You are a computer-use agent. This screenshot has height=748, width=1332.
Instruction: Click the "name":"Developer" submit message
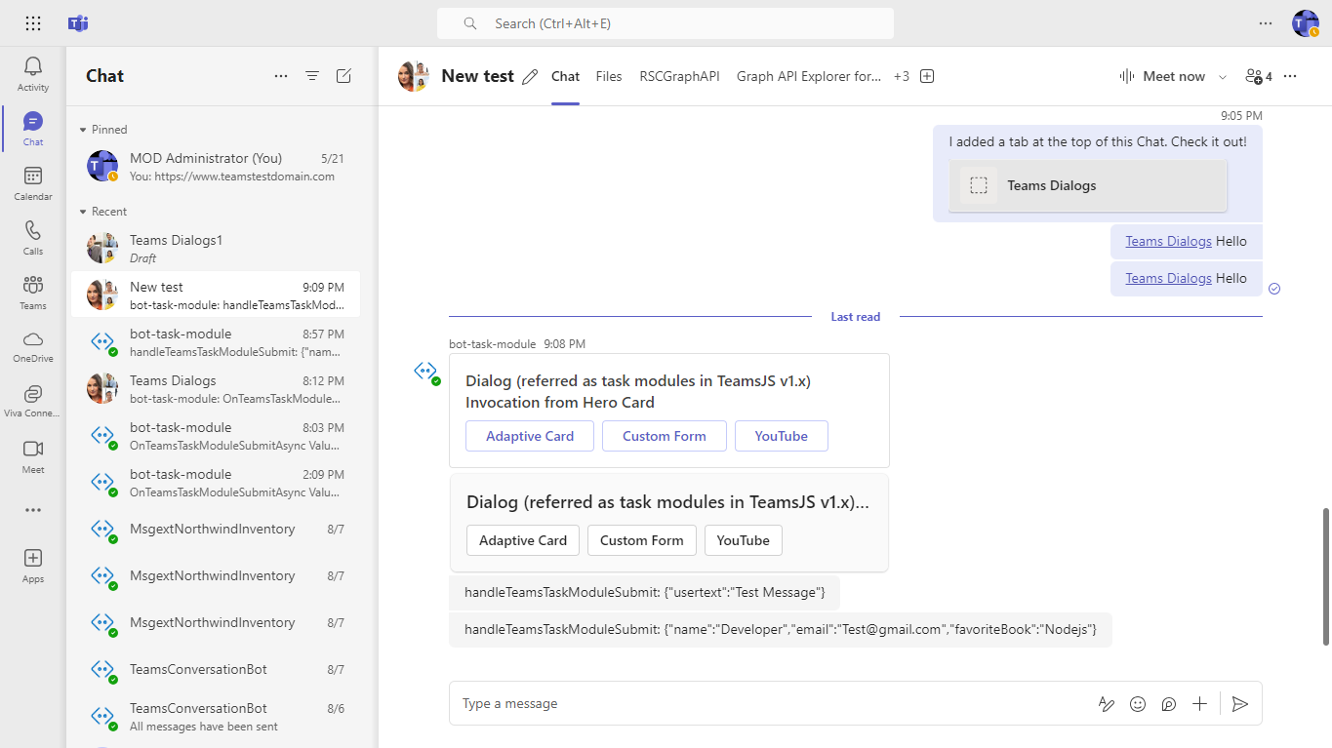781,630
